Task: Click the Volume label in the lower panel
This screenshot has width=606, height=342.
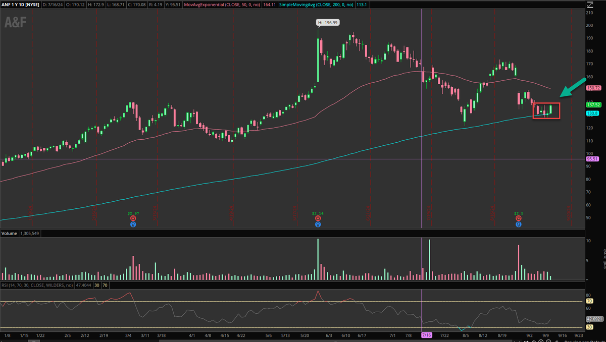Action: (x=10, y=234)
